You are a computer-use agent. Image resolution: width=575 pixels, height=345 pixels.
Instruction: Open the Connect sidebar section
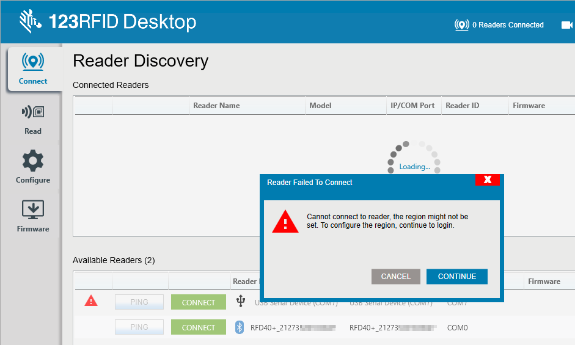(x=33, y=69)
